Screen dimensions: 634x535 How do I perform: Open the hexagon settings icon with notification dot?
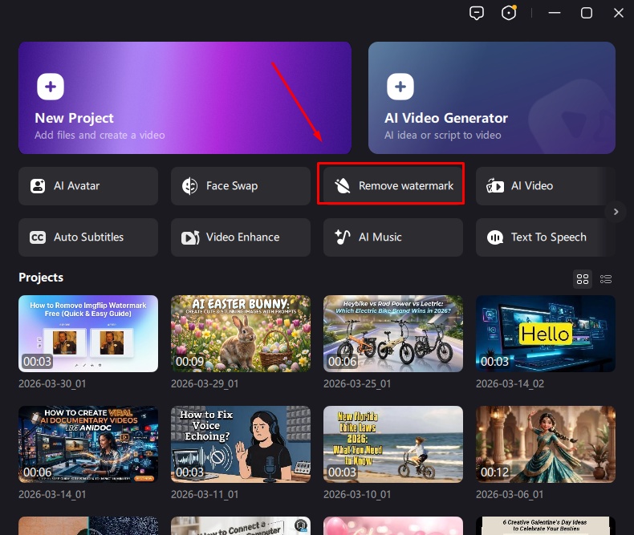pos(508,13)
